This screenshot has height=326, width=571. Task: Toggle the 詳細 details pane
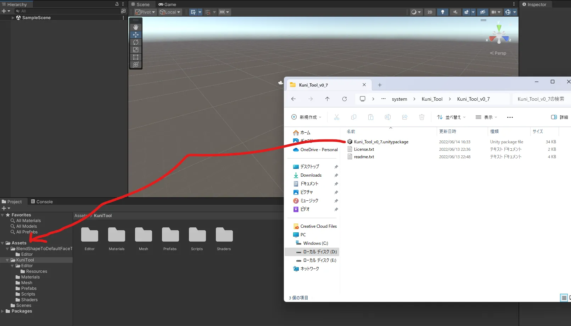(x=560, y=117)
